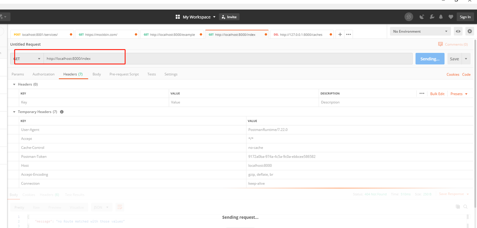Open the environment quick look eye icon
This screenshot has width=477, height=228.
[458, 31]
